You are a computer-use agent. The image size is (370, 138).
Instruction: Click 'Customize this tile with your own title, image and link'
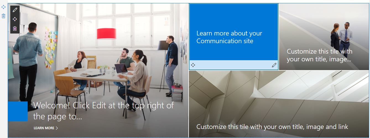click(x=272, y=127)
